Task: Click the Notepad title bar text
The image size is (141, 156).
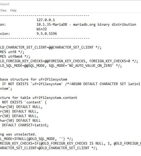Action: tap(5, 4)
